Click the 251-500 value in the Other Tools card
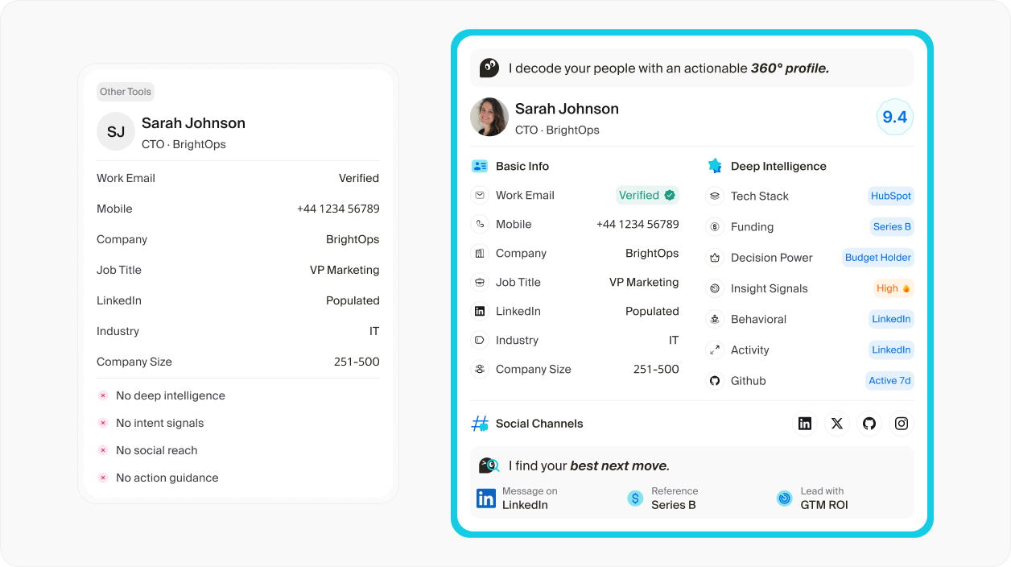1011x567 pixels. 357,362
